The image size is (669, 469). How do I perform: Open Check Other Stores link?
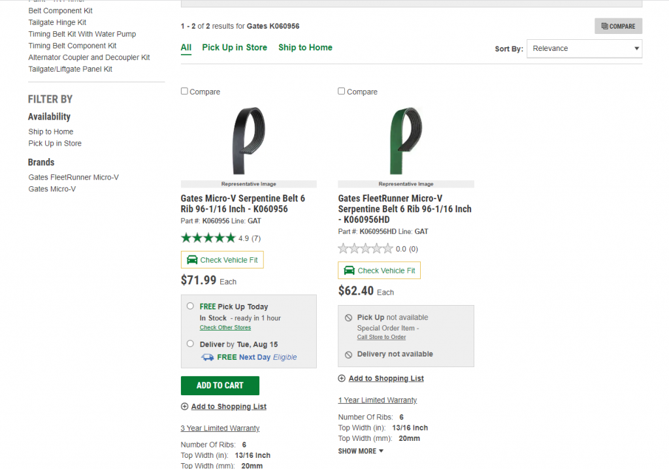click(225, 327)
